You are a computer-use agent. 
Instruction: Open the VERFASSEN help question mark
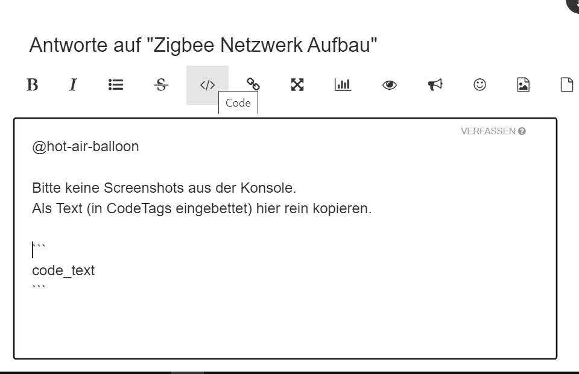(522, 131)
